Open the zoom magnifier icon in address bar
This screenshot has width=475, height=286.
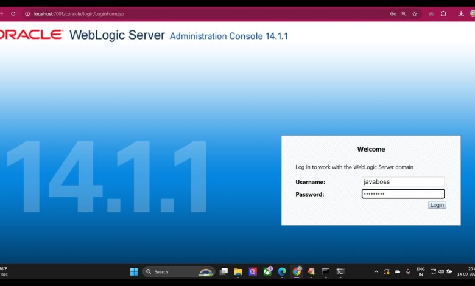[404, 14]
